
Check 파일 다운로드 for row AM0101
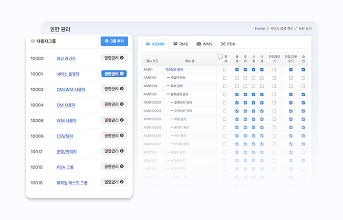(x=291, y=78)
